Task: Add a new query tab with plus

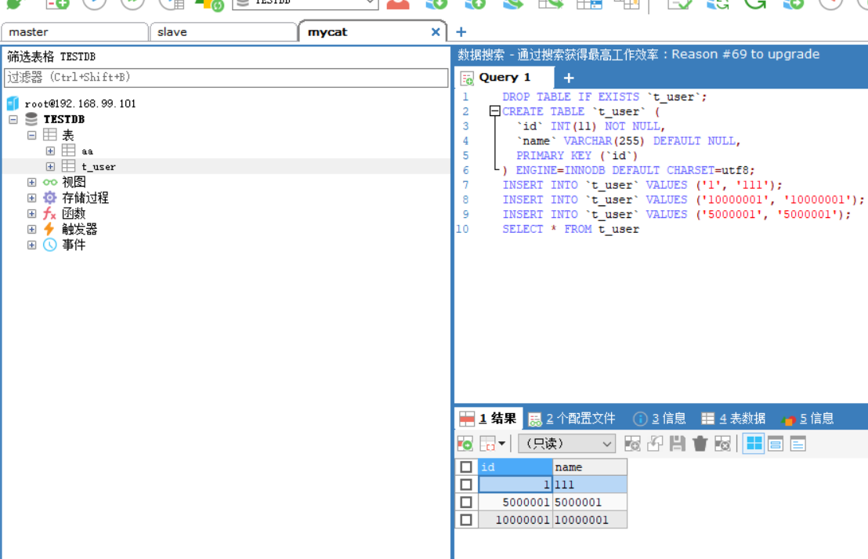Action: point(569,78)
